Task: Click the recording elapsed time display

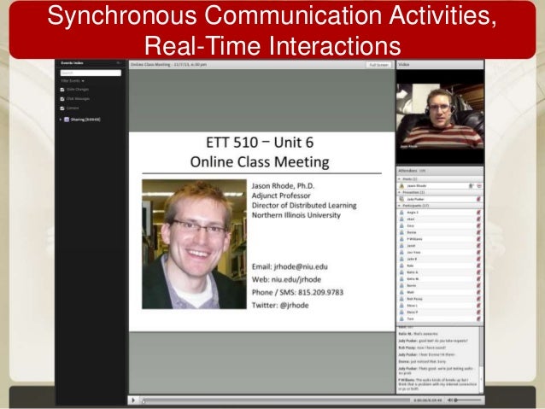Action: 428,400
